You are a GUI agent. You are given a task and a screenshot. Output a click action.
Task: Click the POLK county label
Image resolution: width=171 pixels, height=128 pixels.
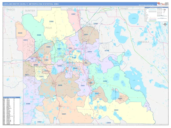pyautogui.click(x=49, y=28)
